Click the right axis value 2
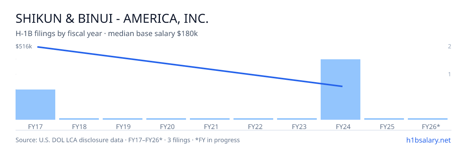The height and width of the screenshot is (155, 467). click(449, 46)
